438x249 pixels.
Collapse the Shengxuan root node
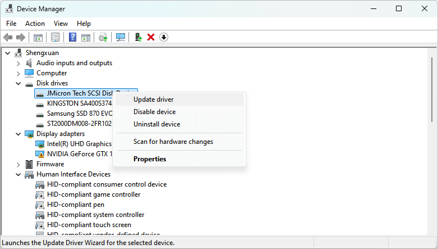coord(8,53)
